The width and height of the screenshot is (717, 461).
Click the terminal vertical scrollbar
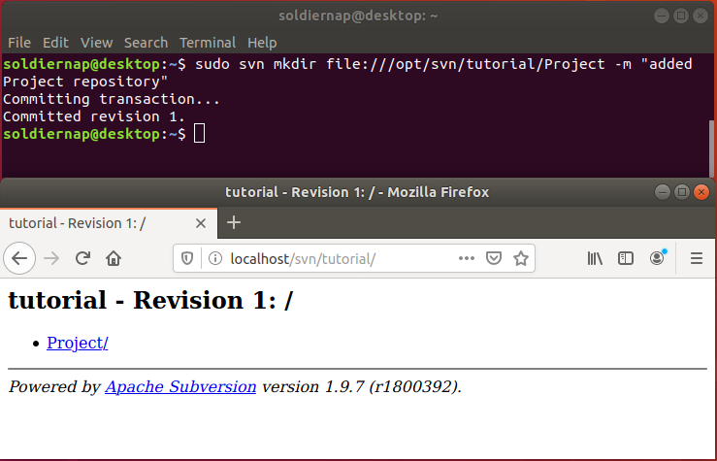(x=711, y=148)
